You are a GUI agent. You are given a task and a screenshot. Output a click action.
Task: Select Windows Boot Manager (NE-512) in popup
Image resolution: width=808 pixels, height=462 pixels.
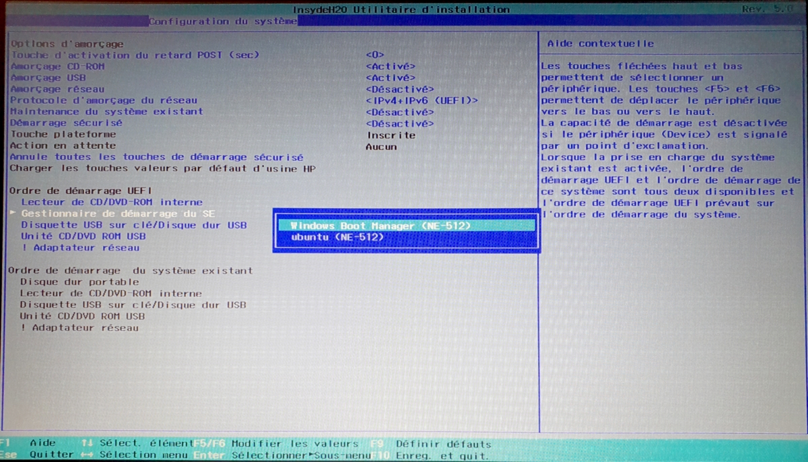pos(380,226)
